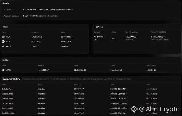This screenshot has height=116, width=182.
Task: Click the USDF token icon in Balance
Action: 3,37
